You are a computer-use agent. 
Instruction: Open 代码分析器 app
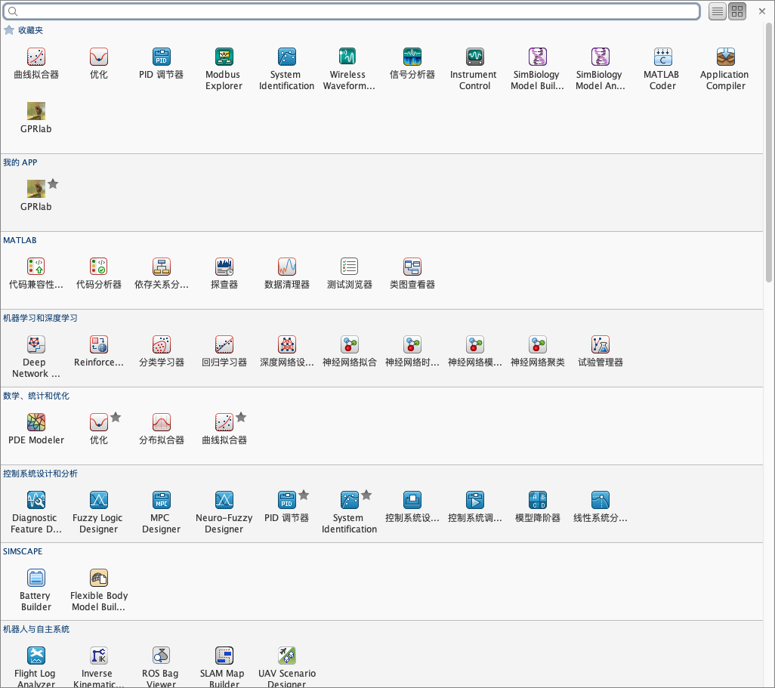coord(99,274)
